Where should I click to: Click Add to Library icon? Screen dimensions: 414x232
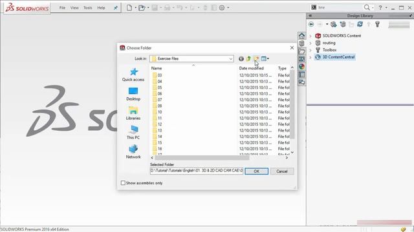click(x=334, y=24)
